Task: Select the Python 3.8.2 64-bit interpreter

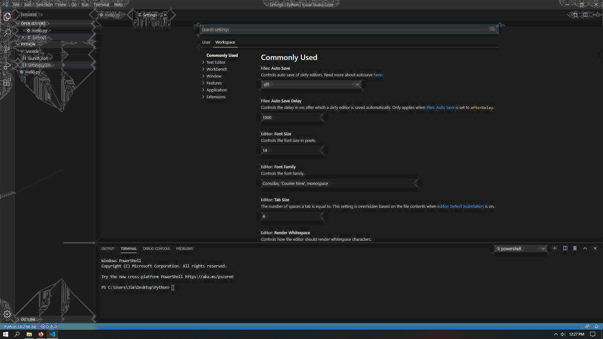Action: 20,326
